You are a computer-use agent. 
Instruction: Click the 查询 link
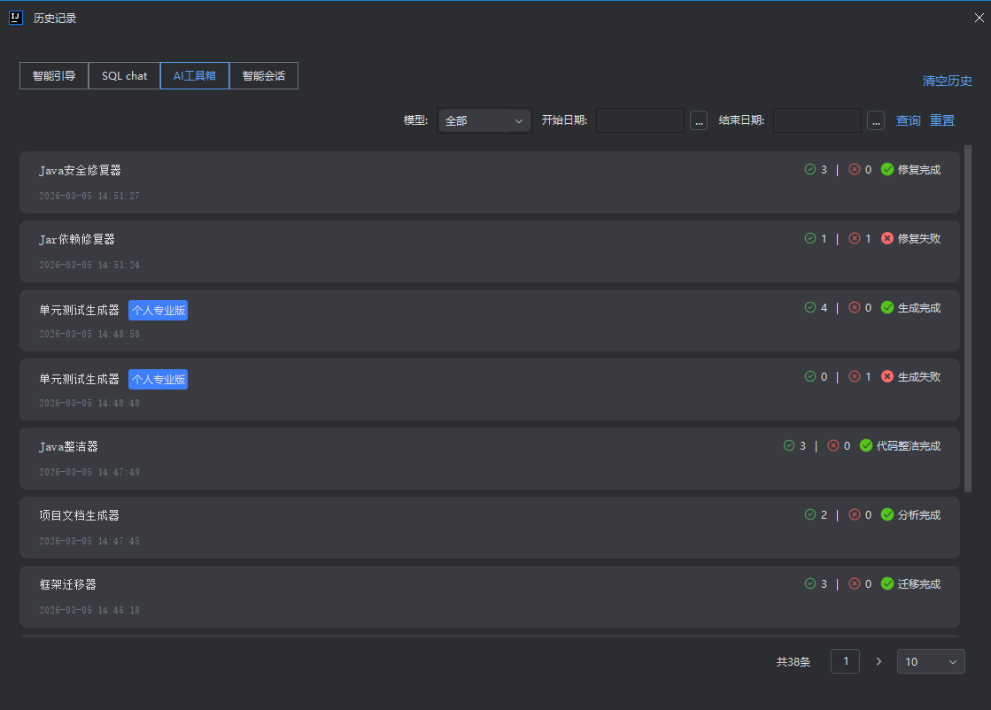(908, 120)
